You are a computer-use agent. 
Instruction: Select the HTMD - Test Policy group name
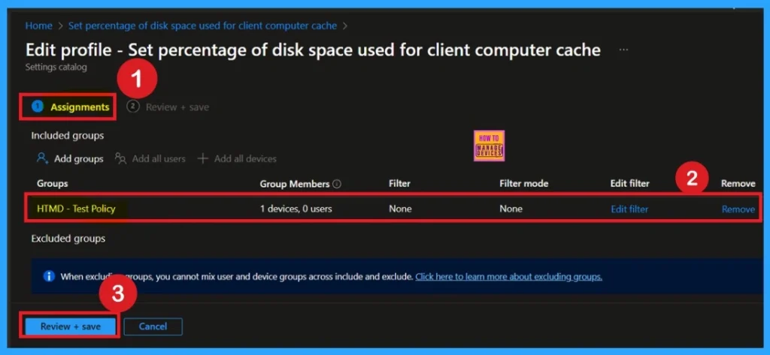(76, 209)
